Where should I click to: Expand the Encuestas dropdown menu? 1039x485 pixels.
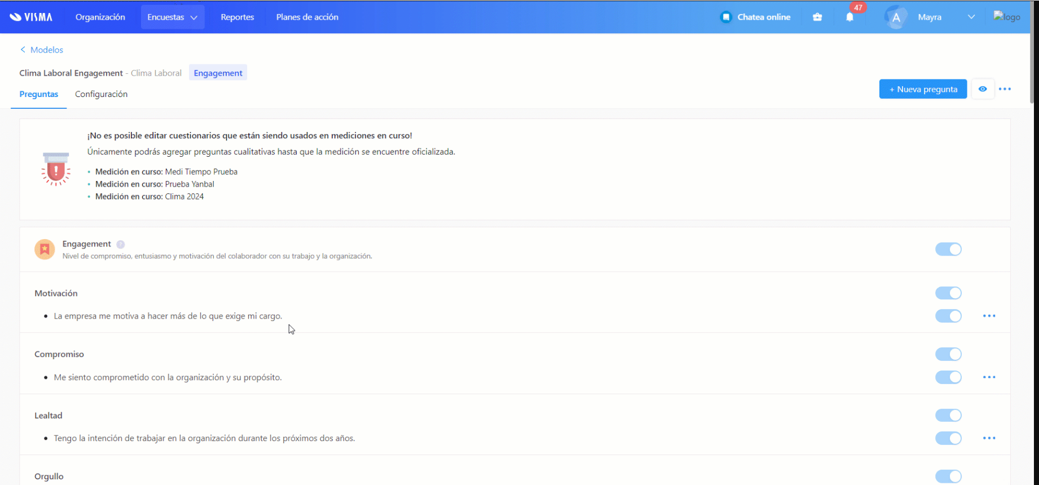point(173,17)
